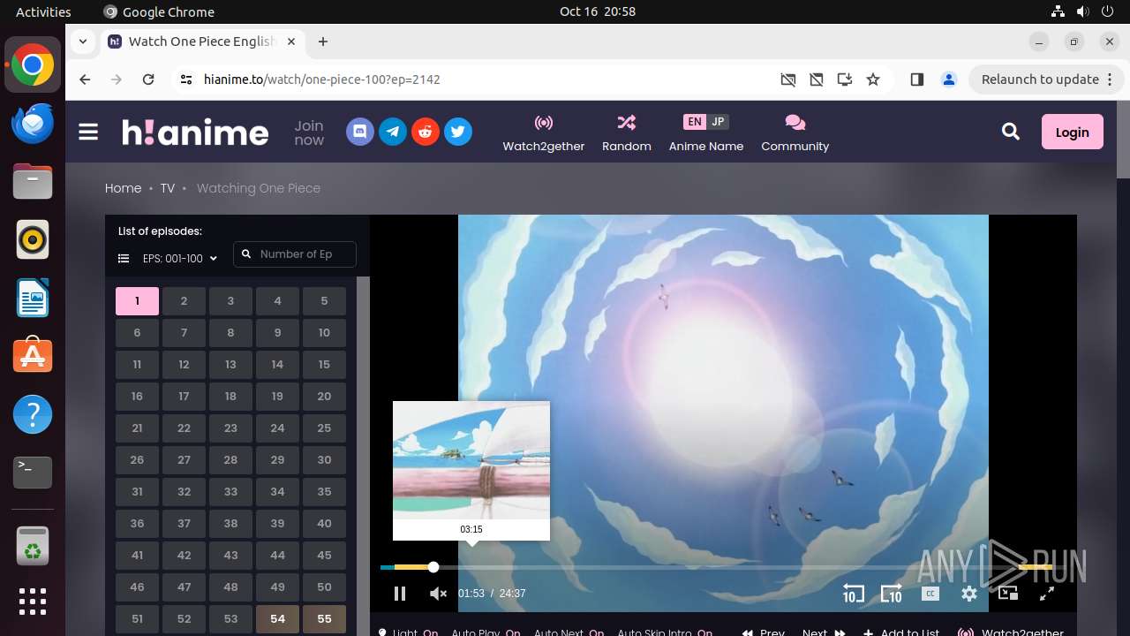Open Chrome side panel
This screenshot has width=1130, height=636.
pyautogui.click(x=916, y=79)
